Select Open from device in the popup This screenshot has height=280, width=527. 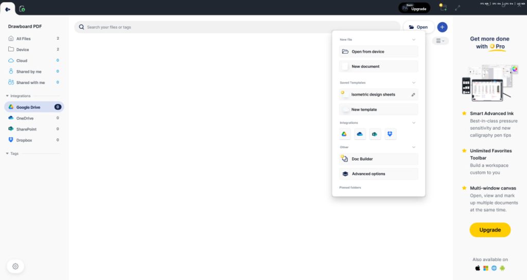(378, 51)
